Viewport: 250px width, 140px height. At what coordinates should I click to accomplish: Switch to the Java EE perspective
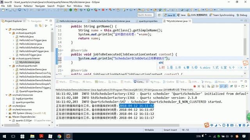point(170,15)
